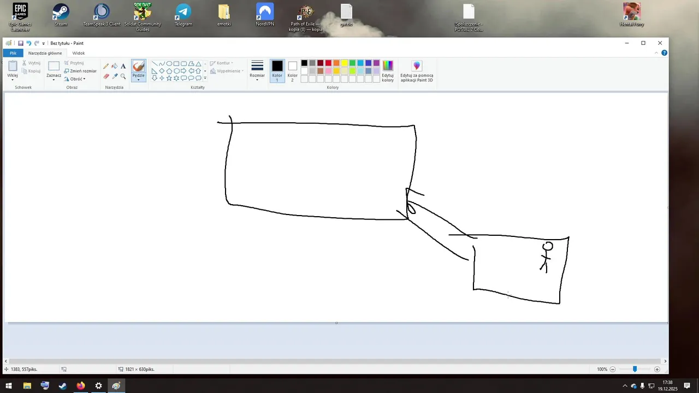Select the Magnifier tool
Screen dimensions: 699x393
click(x=123, y=76)
